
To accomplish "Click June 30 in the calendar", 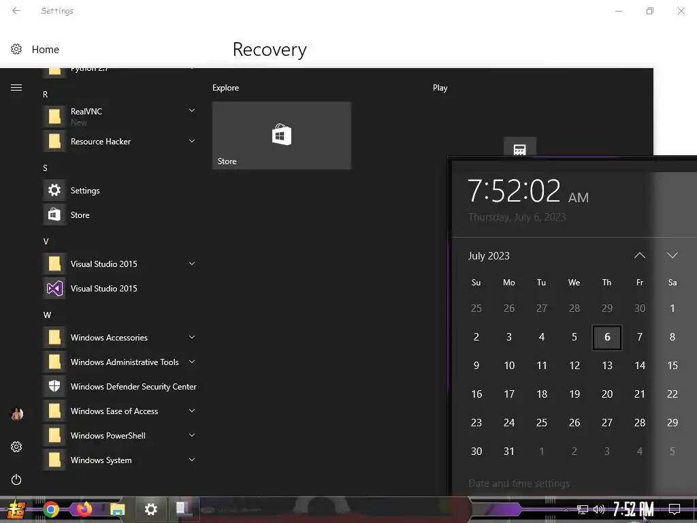I will click(x=640, y=308).
